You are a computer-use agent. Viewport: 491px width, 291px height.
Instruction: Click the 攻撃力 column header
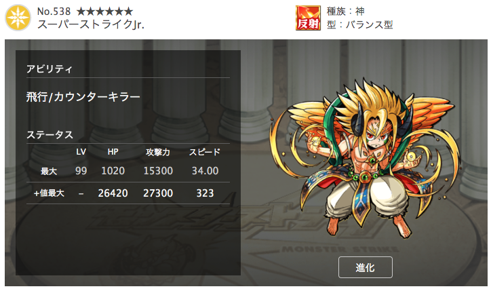pos(158,152)
